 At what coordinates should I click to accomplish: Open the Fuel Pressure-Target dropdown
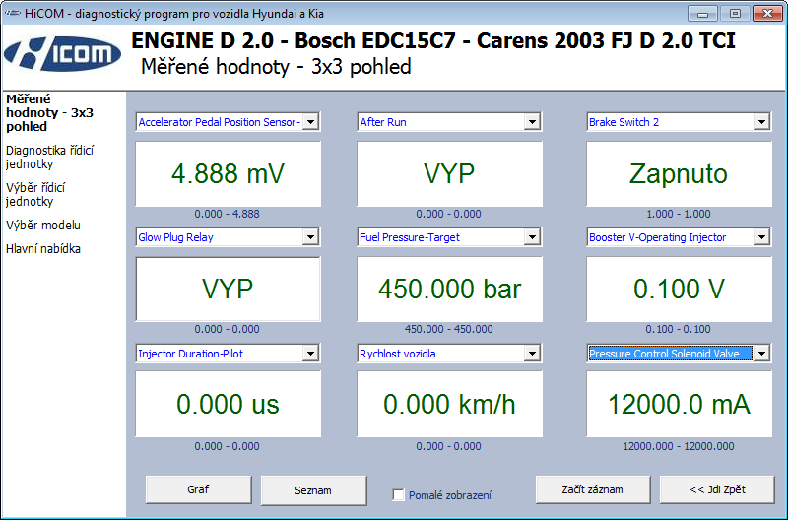(x=532, y=237)
